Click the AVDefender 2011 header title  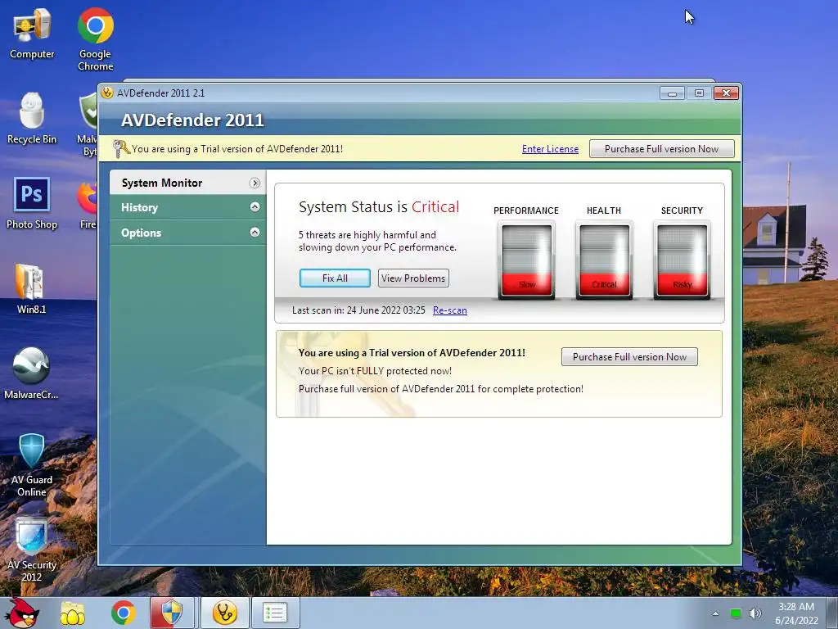pyautogui.click(x=192, y=120)
